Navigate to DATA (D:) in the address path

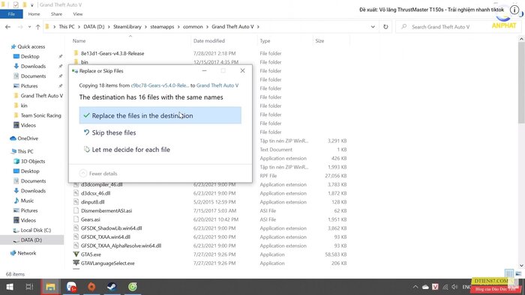pyautogui.click(x=94, y=27)
